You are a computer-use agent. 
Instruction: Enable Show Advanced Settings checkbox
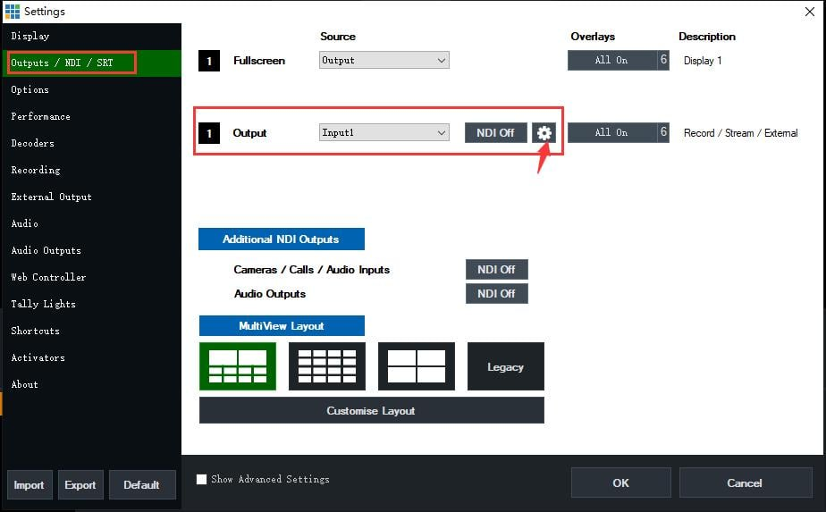[202, 480]
